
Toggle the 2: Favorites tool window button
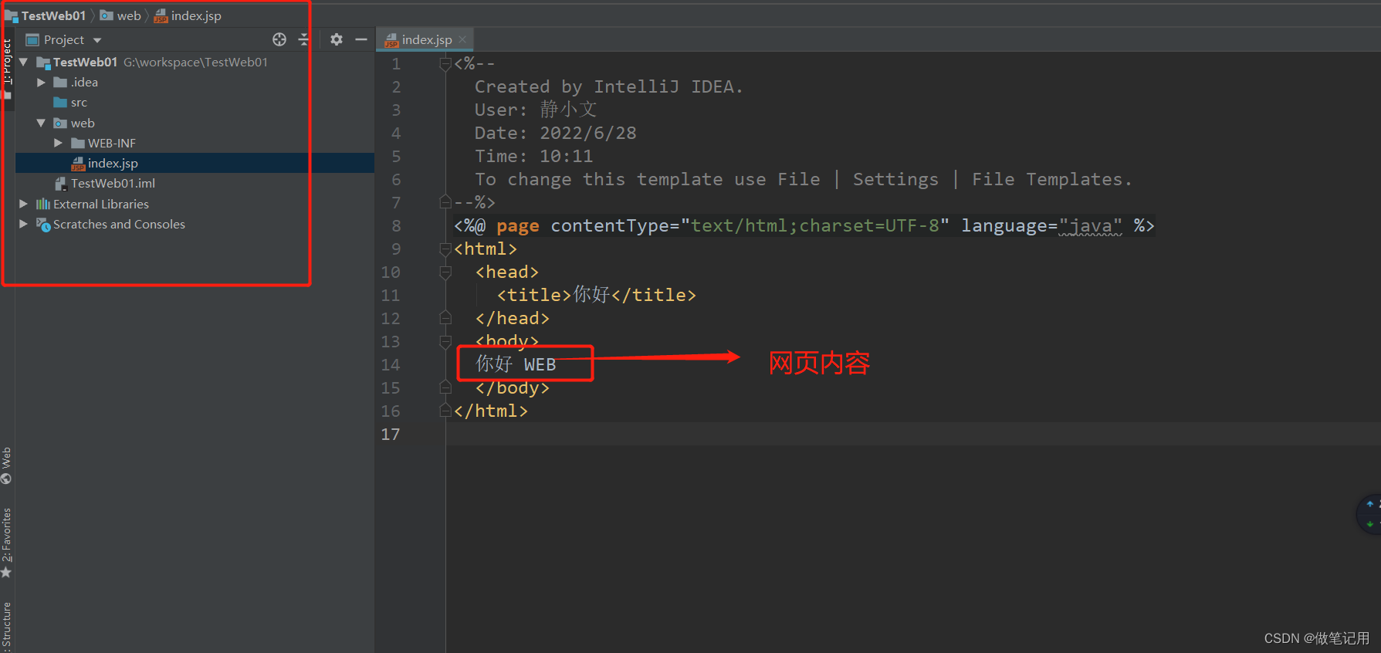coord(6,543)
